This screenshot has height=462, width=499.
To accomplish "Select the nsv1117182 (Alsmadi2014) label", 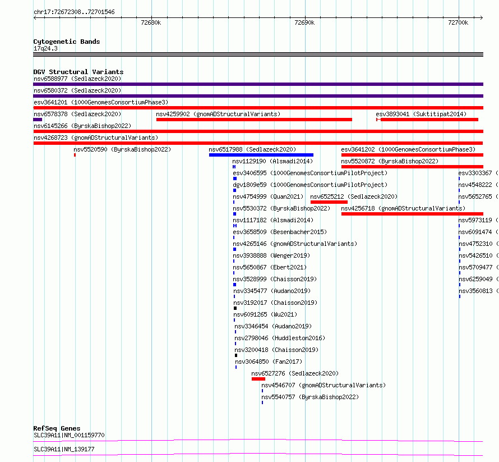I will tap(273, 220).
